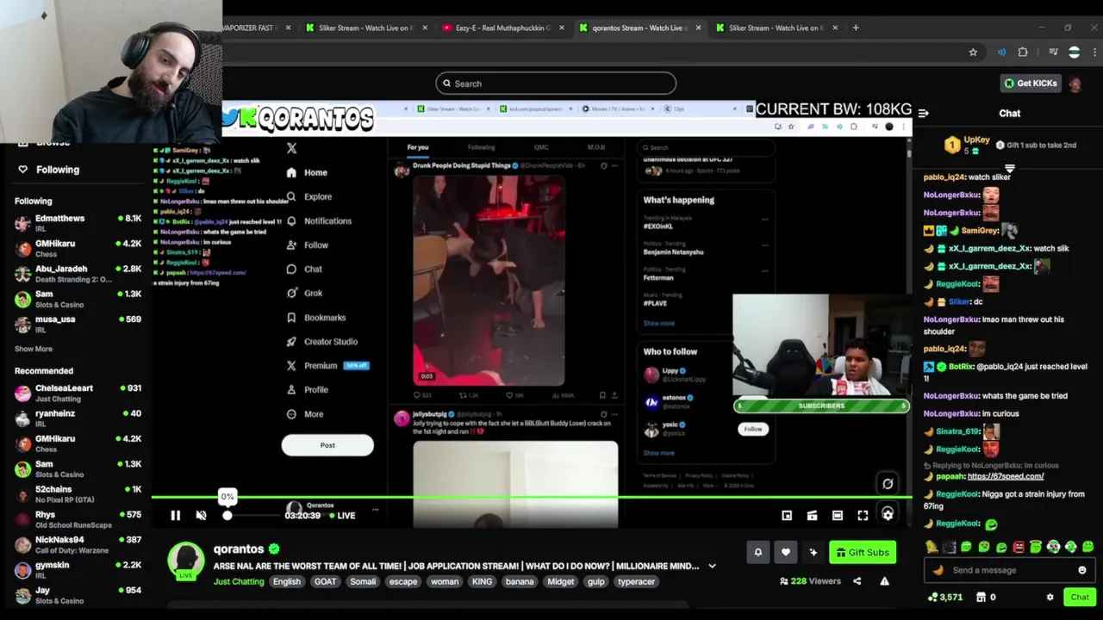Click the Get KICKs button
The height and width of the screenshot is (620, 1103).
click(x=1030, y=84)
